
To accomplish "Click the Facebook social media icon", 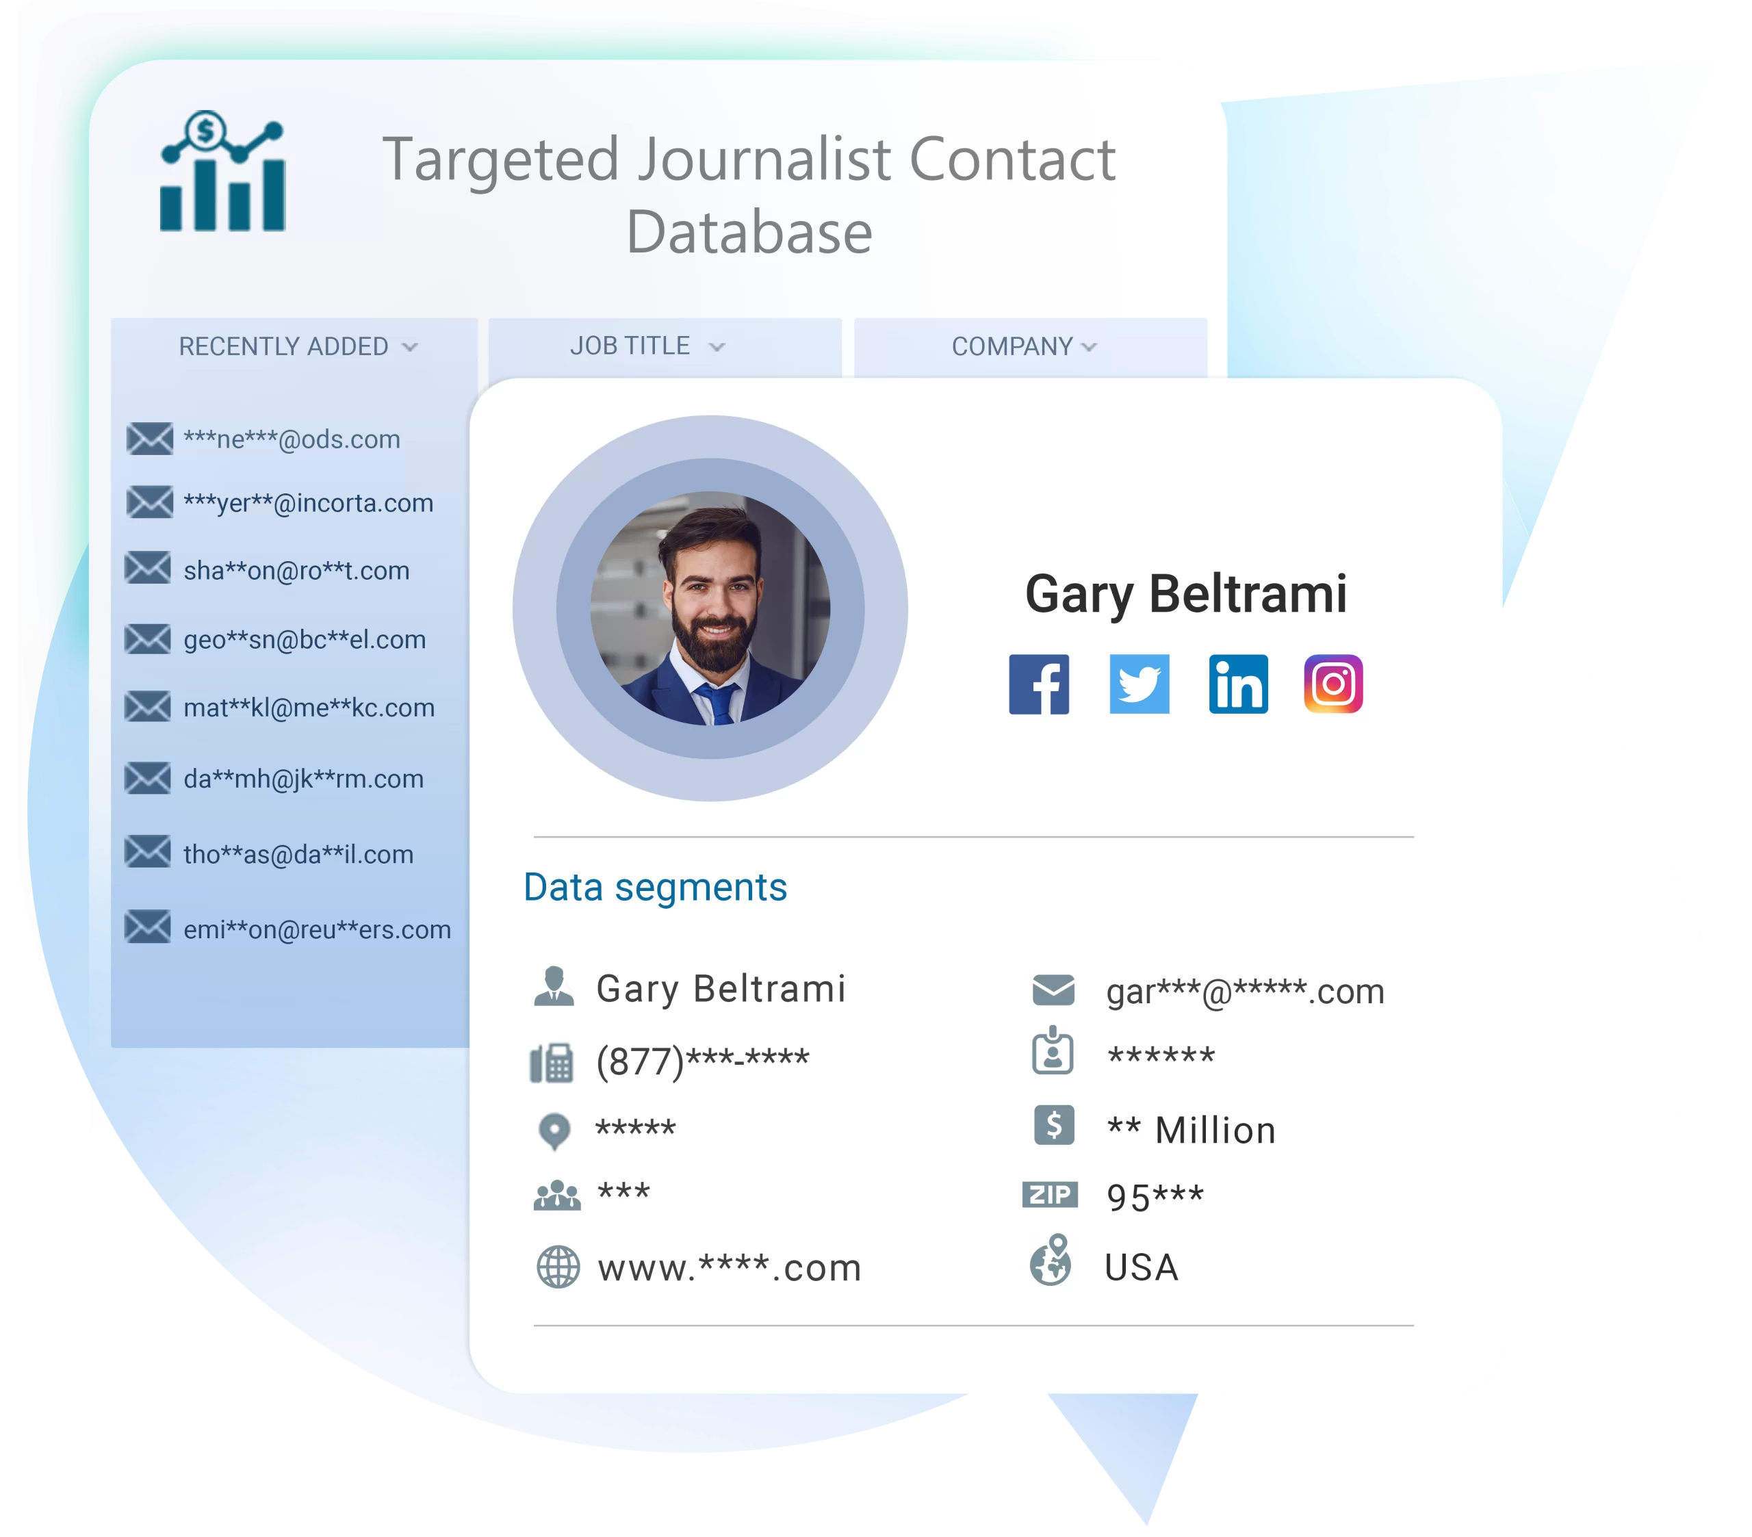I will click(1040, 685).
